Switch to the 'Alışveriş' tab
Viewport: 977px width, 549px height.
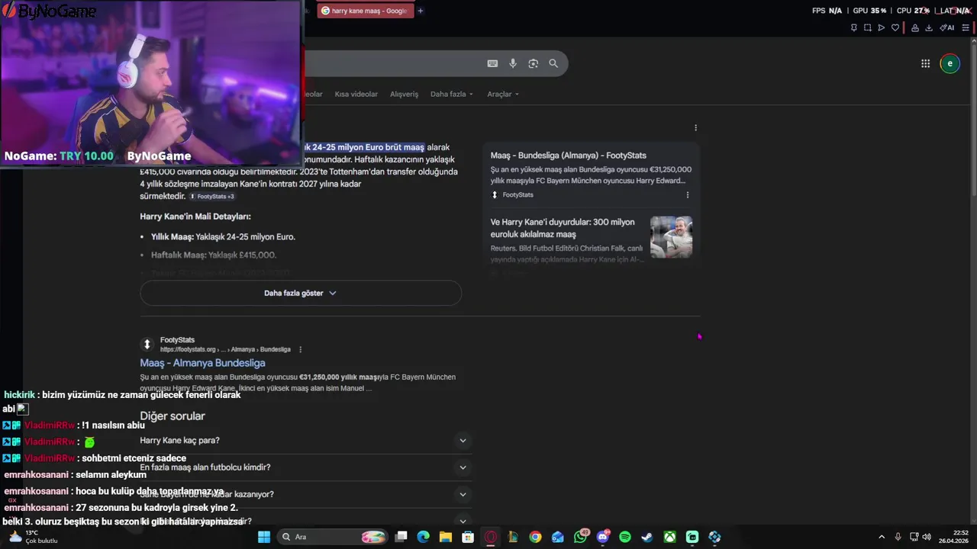pos(405,94)
